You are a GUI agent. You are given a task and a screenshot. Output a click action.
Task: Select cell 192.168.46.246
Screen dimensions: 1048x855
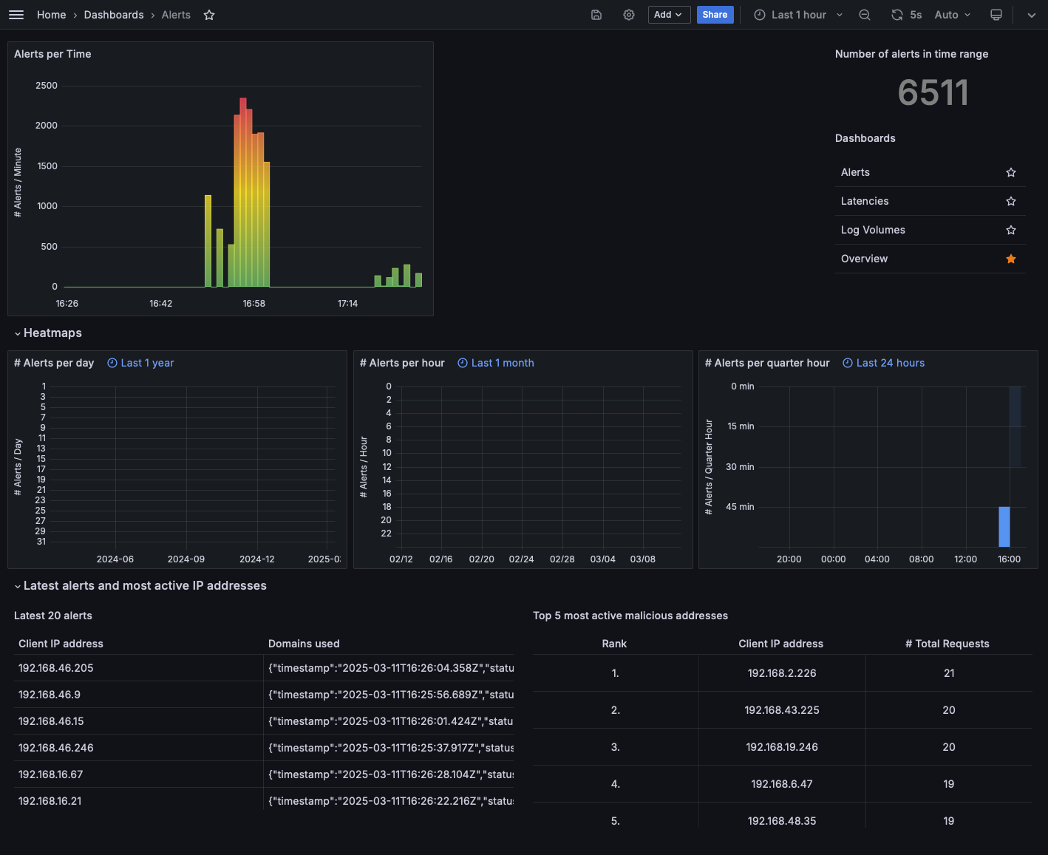[x=138, y=748]
